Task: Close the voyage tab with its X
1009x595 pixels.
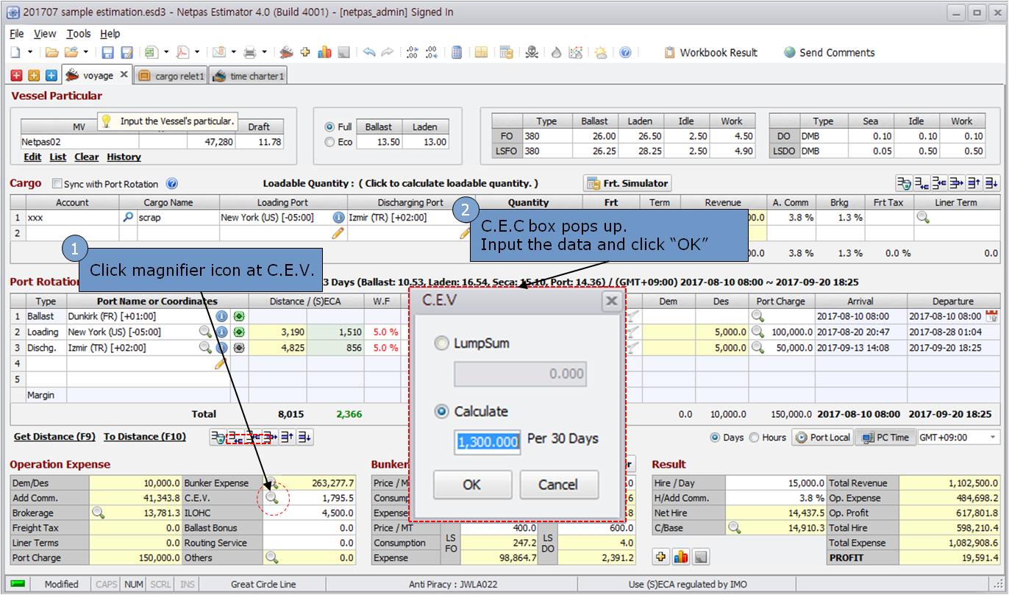Action: click(x=124, y=74)
